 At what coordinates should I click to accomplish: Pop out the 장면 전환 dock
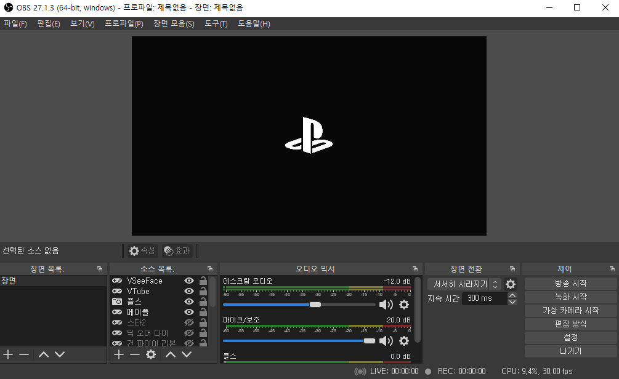512,269
